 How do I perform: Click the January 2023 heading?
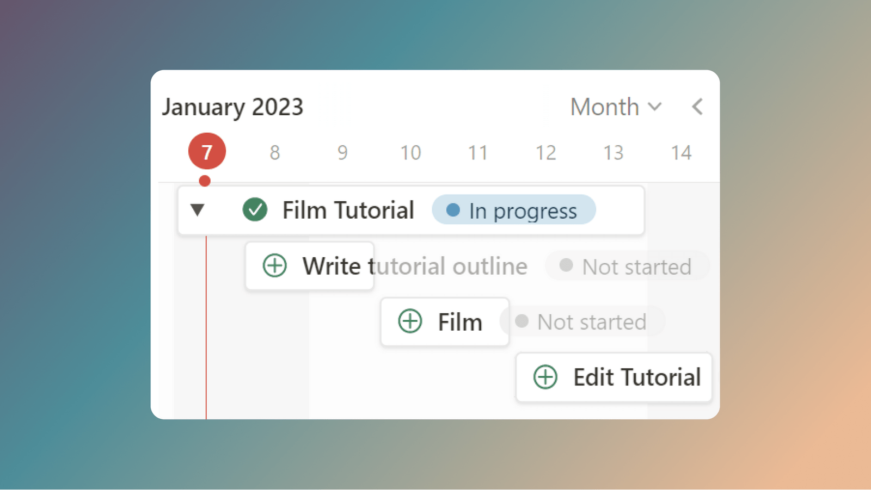click(233, 107)
